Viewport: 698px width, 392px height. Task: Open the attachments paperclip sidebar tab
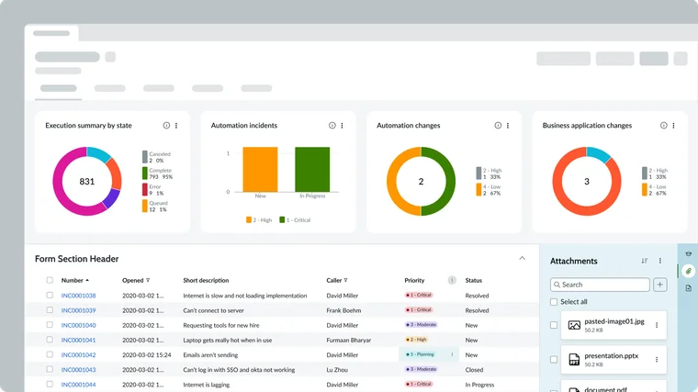pyautogui.click(x=688, y=271)
